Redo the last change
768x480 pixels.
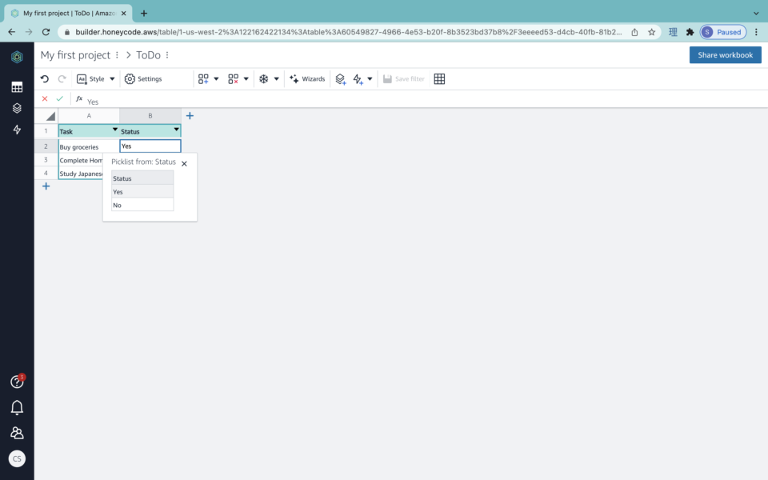(62, 78)
